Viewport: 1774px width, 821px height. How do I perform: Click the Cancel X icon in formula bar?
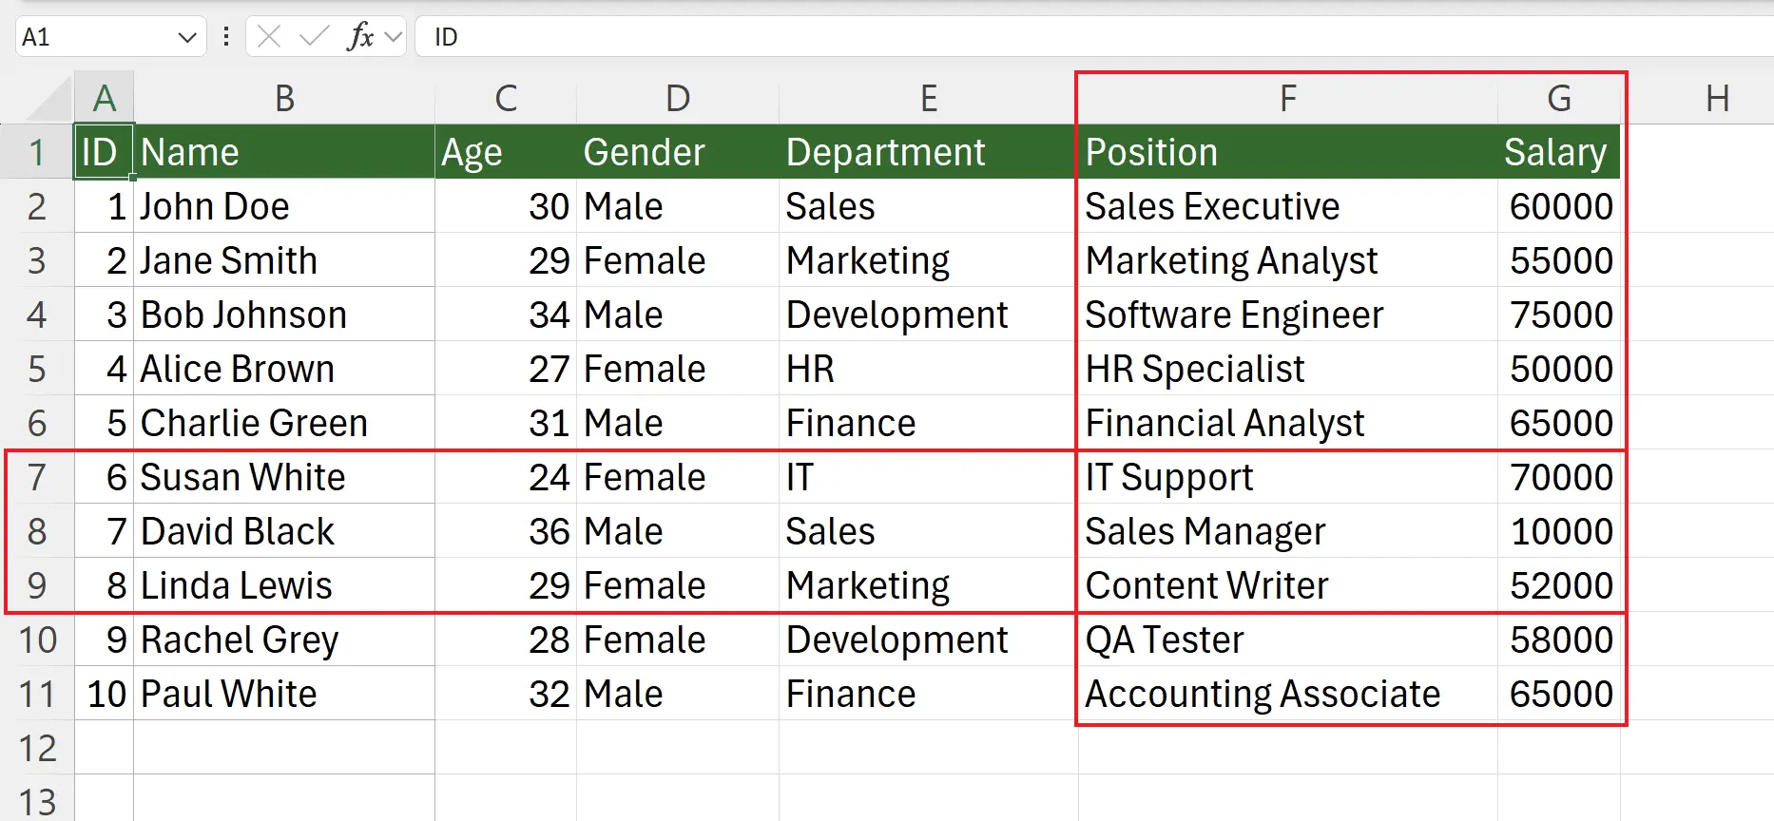click(x=269, y=37)
